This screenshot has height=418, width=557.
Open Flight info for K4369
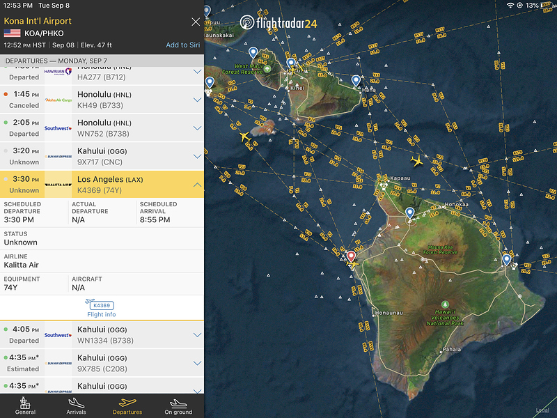coord(102,308)
